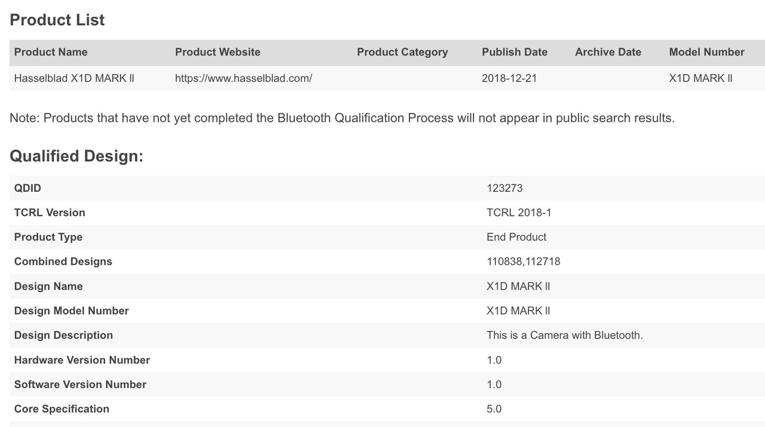Click the publish date 2018-12-21
The image size is (765, 427).
click(x=509, y=78)
